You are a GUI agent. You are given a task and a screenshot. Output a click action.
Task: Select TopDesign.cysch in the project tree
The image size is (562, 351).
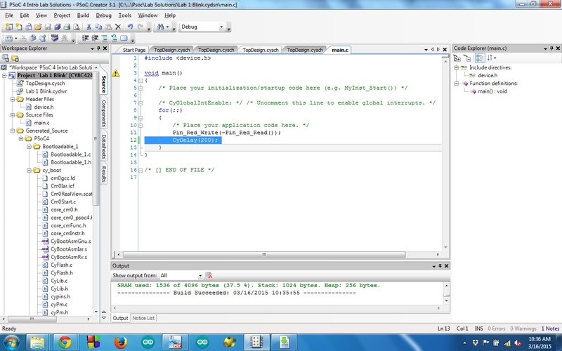pyautogui.click(x=45, y=84)
